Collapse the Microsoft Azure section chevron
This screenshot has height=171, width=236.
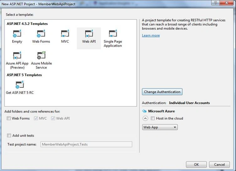pos(145,118)
